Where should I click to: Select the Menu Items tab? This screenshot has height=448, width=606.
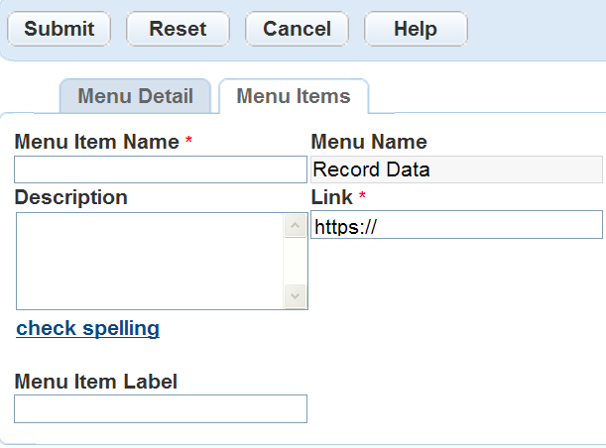click(x=294, y=96)
